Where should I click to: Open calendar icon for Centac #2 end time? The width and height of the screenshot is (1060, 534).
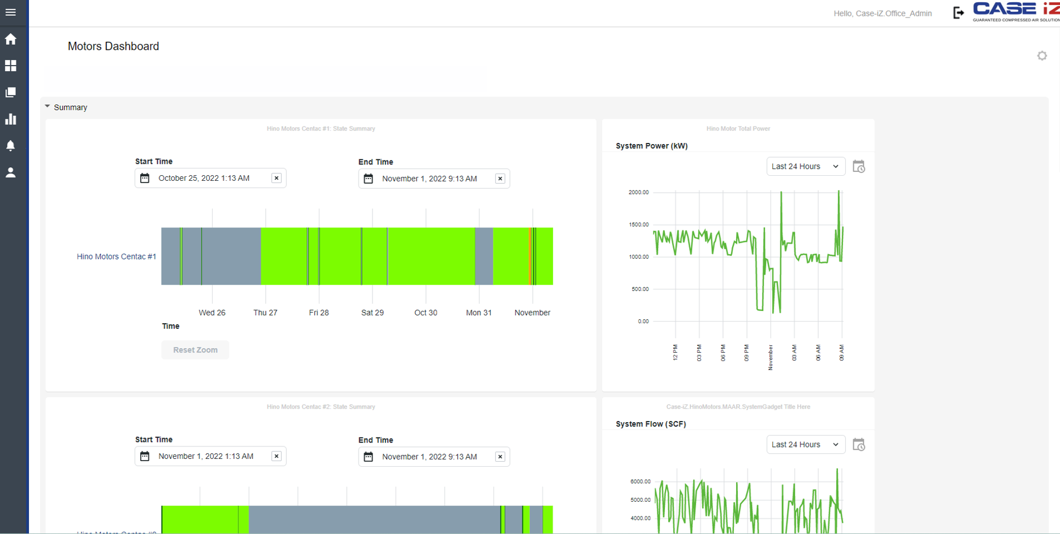tap(369, 457)
